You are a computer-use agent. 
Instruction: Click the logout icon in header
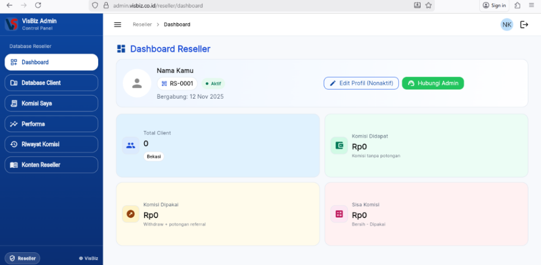524,25
